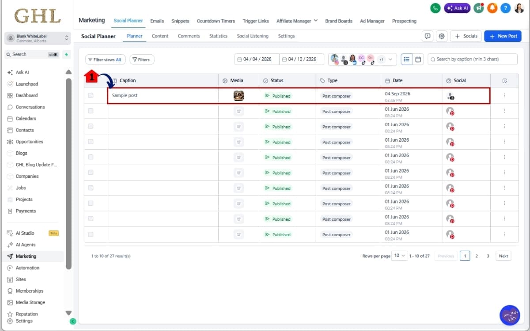
Task: Click the Ask AI button in top bar
Action: pos(457,8)
